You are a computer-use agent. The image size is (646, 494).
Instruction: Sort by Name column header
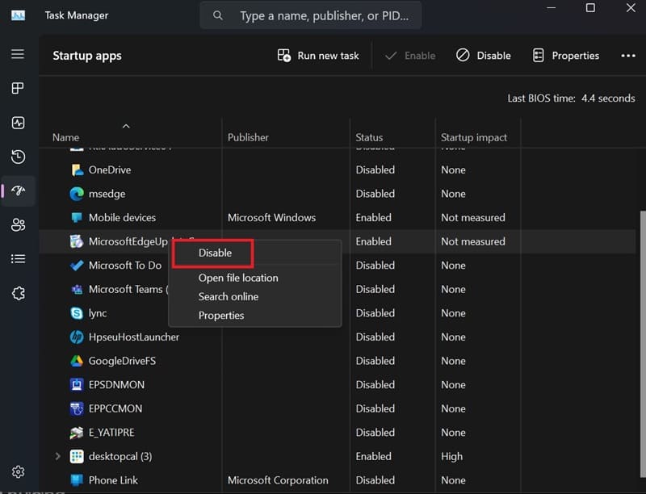[66, 137]
